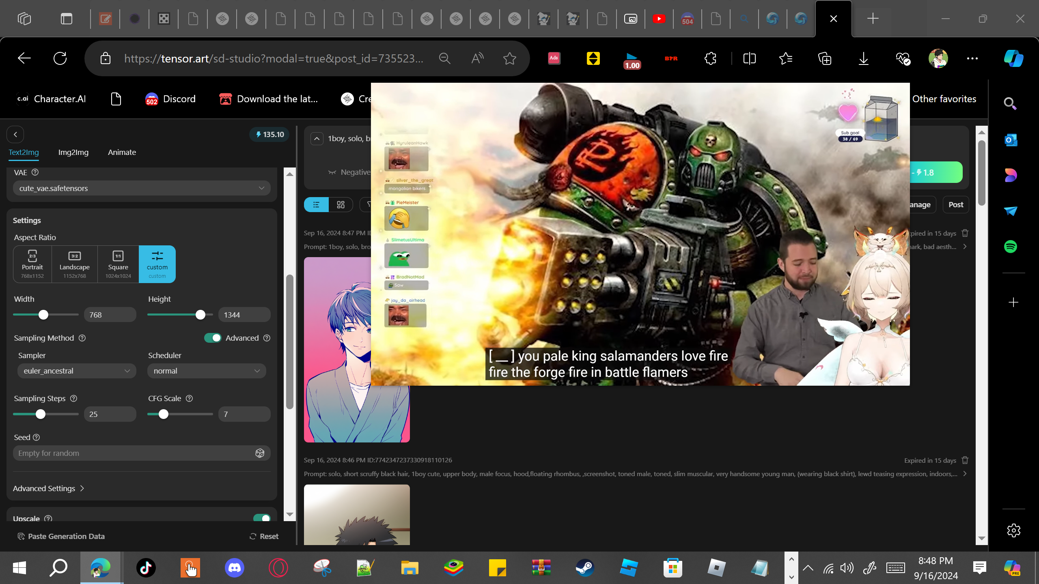Click the browser back arrow

pos(24,58)
